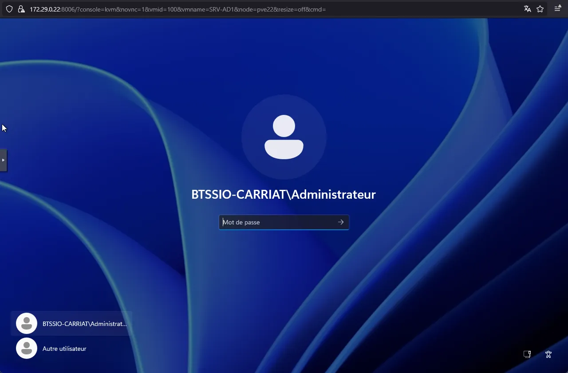Image resolution: width=568 pixels, height=373 pixels.
Task: Click the padlock site security warning icon
Action: click(x=21, y=9)
